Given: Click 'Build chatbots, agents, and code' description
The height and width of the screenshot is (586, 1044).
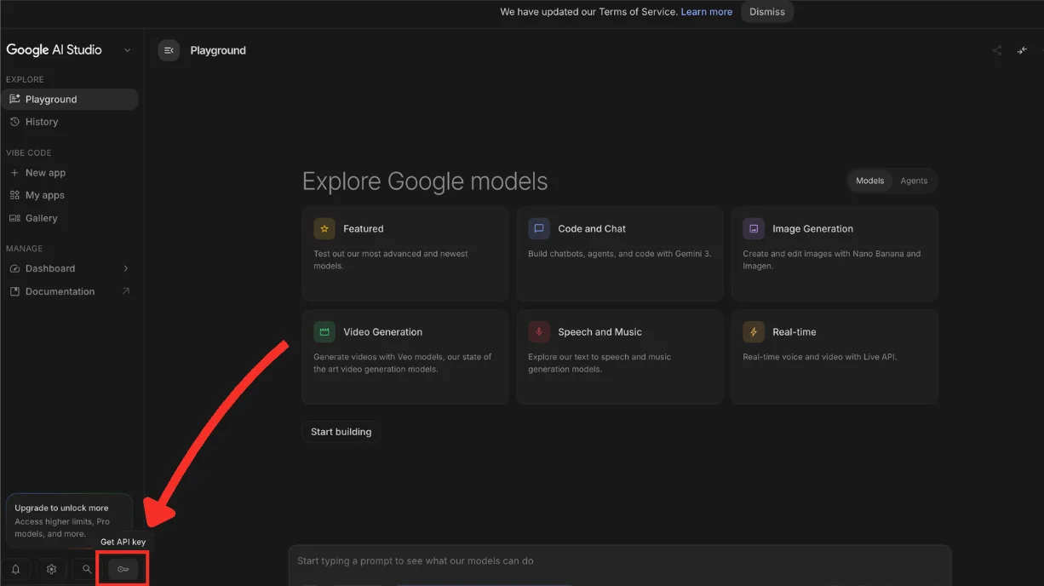Looking at the screenshot, I should 619,254.
